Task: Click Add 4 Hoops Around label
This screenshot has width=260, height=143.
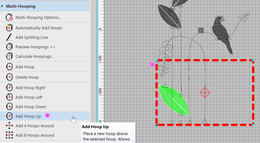Action: pyautogui.click(x=35, y=126)
